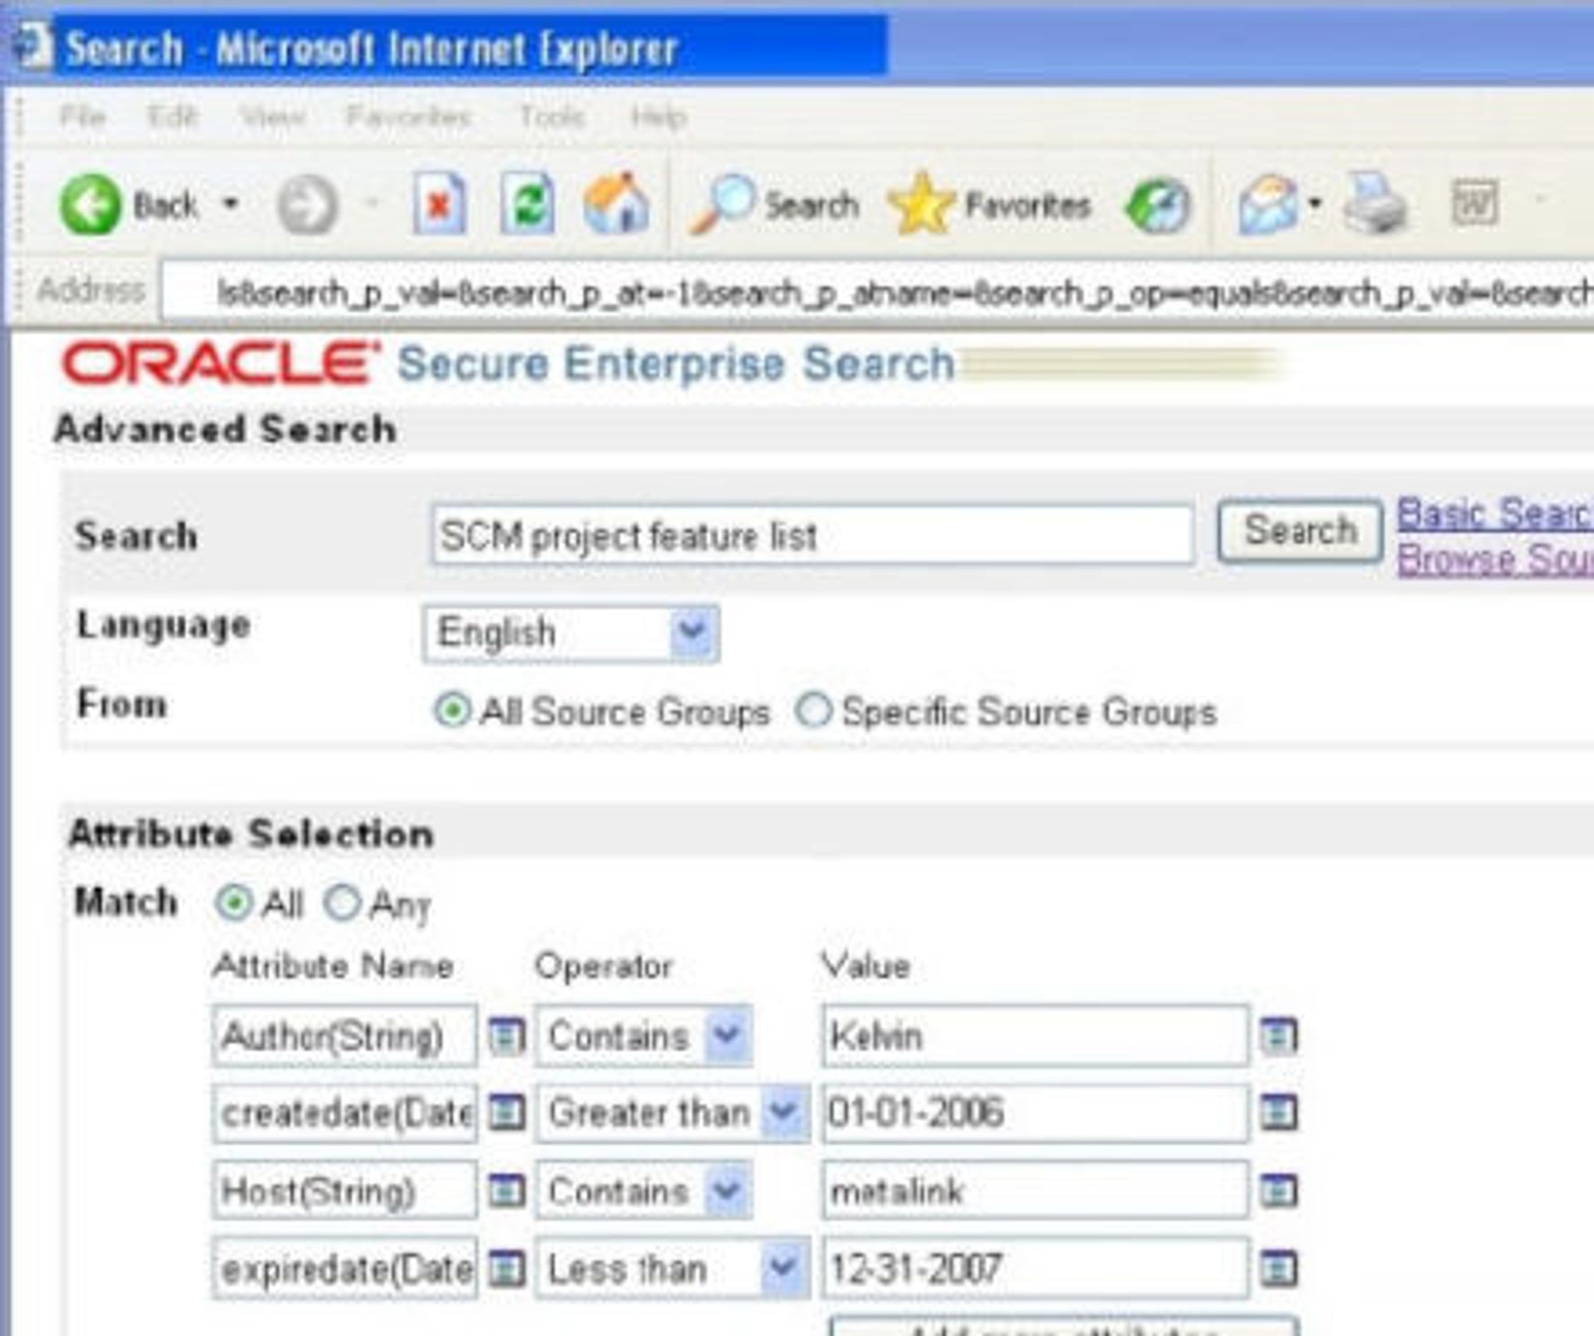Image resolution: width=1594 pixels, height=1336 pixels.
Task: Open the Greater than operator dropdown
Action: [x=673, y=1113]
